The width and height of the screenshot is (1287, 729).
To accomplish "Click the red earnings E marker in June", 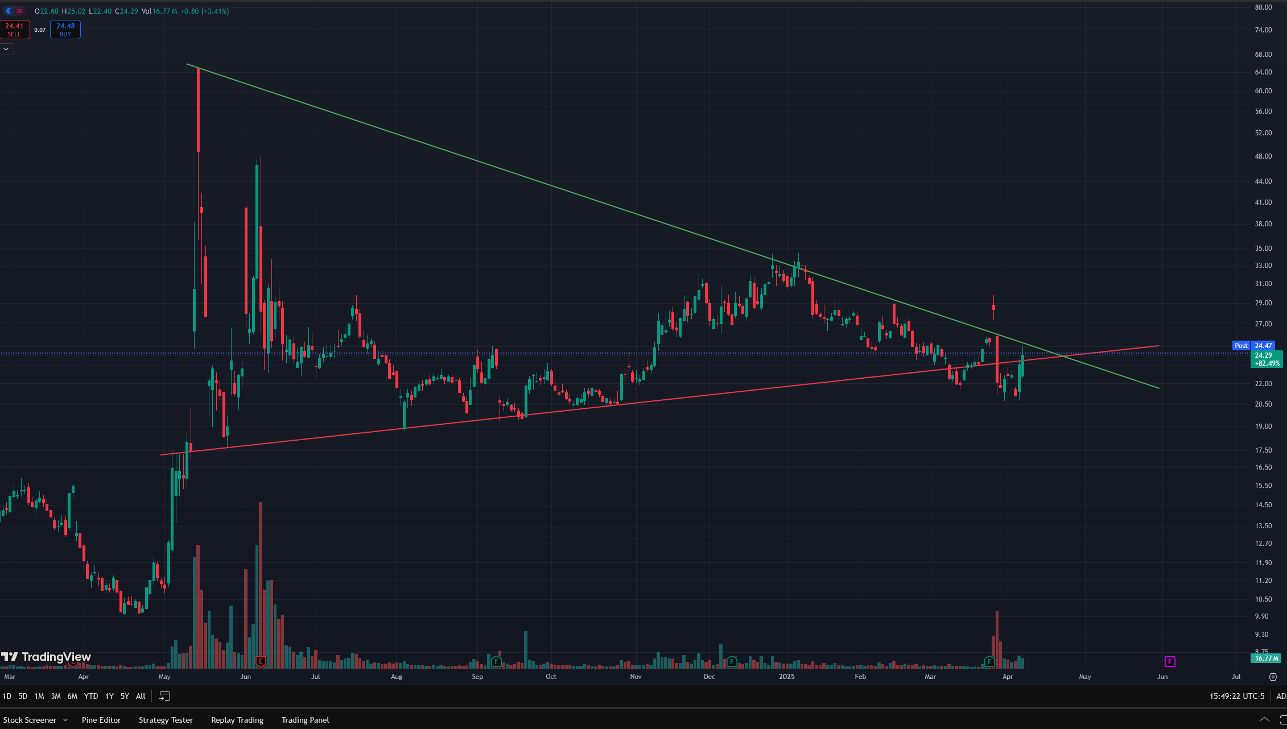I will pyautogui.click(x=261, y=661).
